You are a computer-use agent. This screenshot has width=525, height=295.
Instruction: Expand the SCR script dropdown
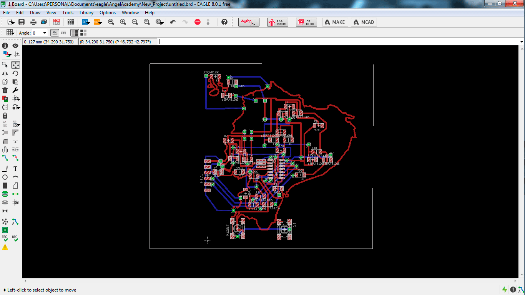[88, 23]
